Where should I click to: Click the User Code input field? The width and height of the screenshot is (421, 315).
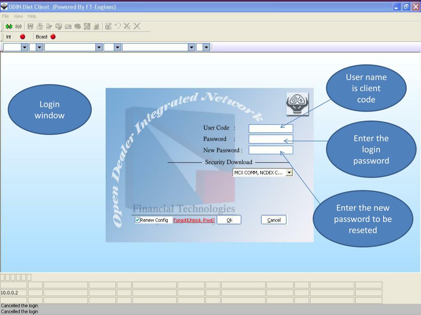[271, 128]
